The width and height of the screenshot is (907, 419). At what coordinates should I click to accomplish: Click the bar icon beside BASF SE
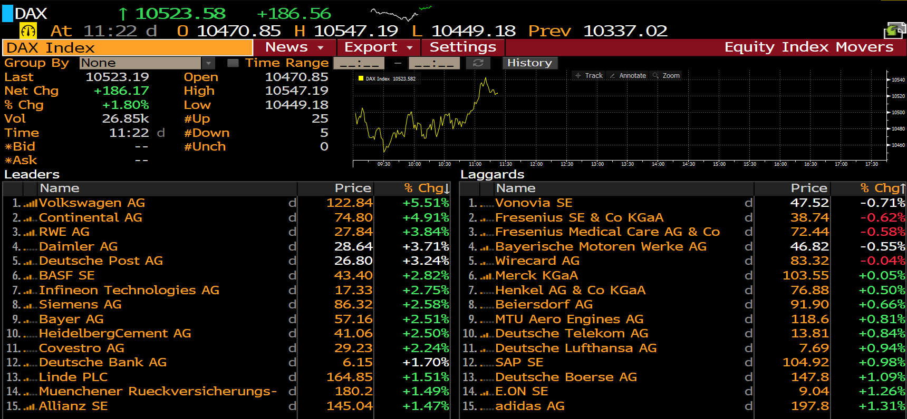pyautogui.click(x=30, y=276)
